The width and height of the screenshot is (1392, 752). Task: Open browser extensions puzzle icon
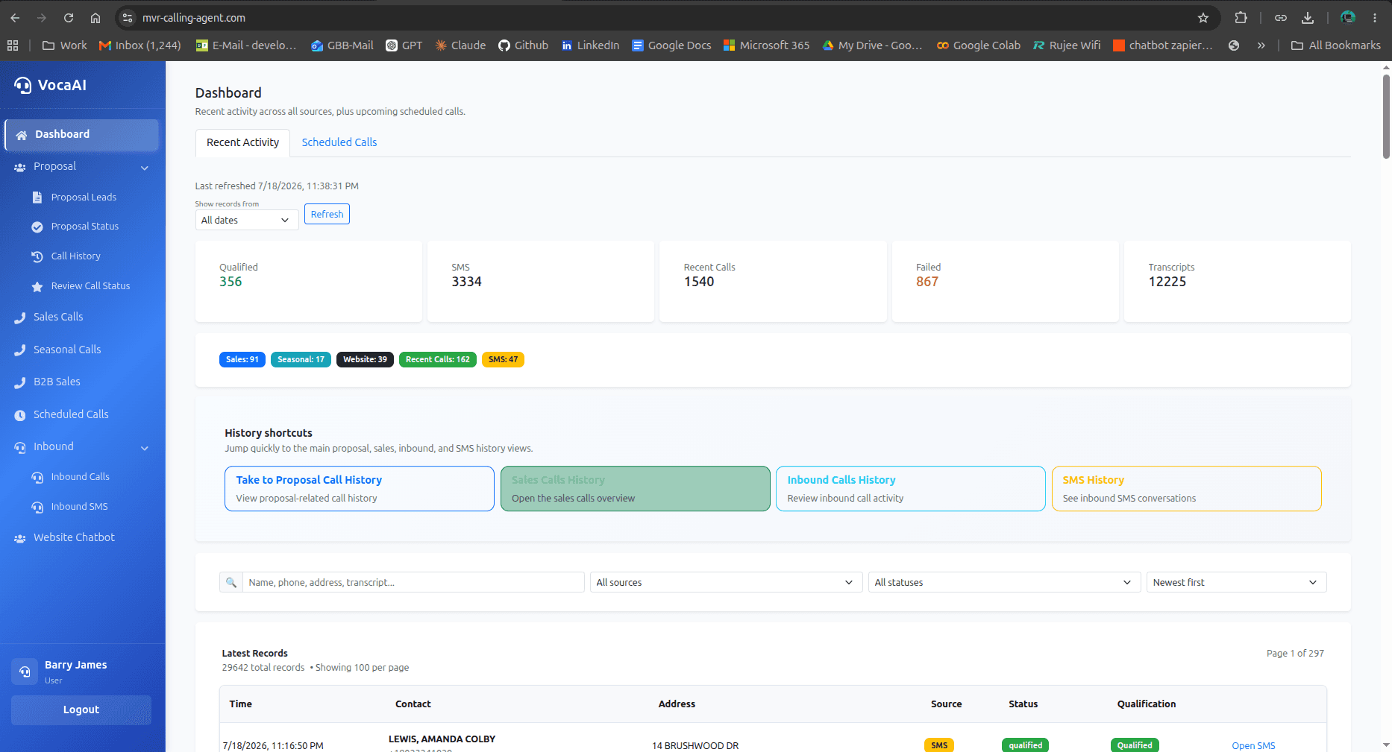(1241, 18)
